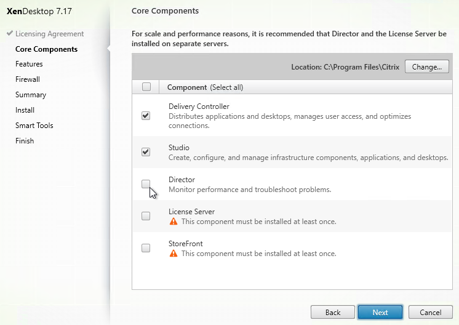Select the StoreFront checkbox
The height and width of the screenshot is (325, 459).
coord(146,248)
